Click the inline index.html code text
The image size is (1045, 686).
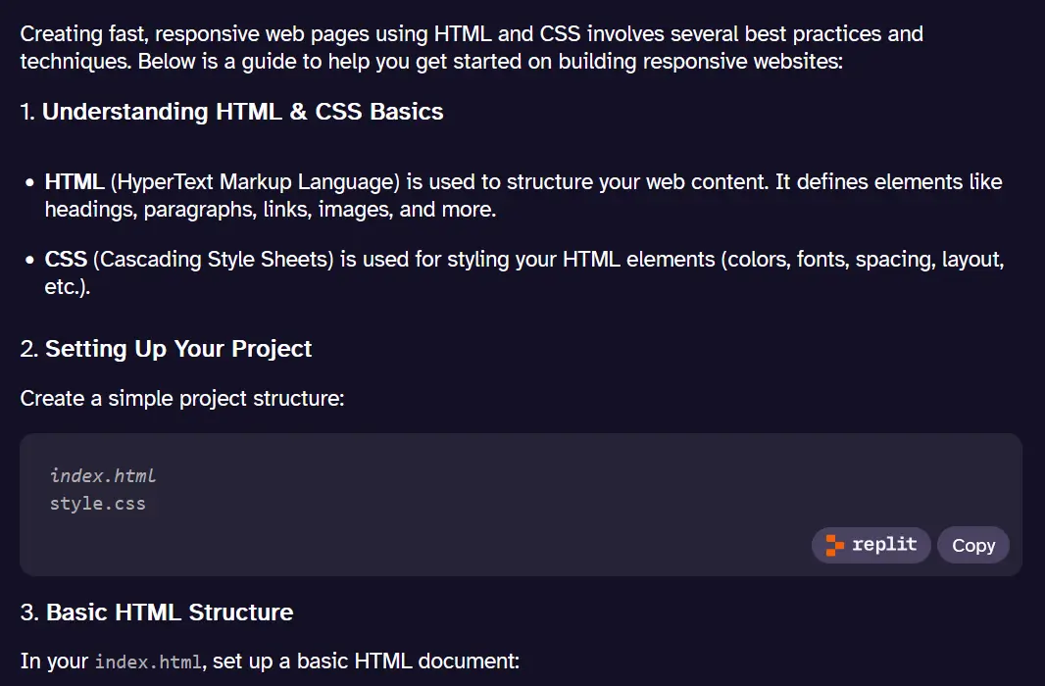(x=148, y=662)
